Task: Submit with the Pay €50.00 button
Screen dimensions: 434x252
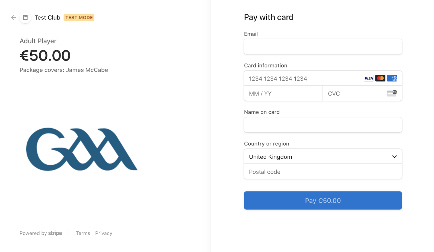Action: [x=323, y=200]
